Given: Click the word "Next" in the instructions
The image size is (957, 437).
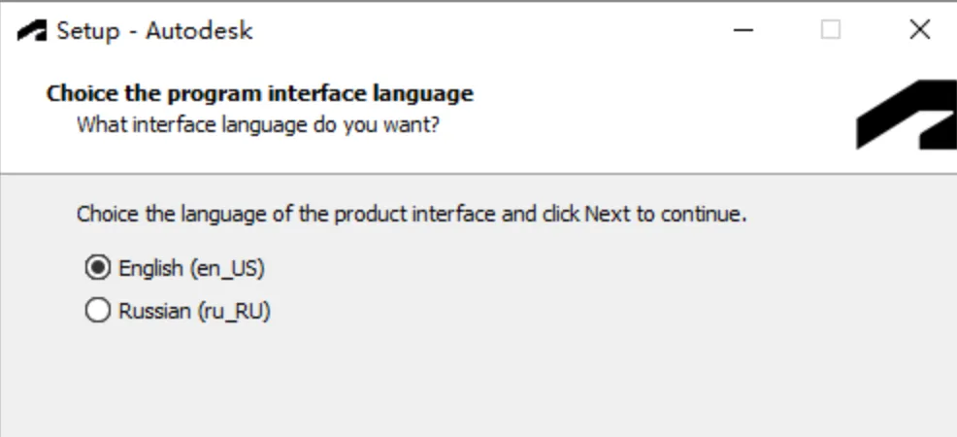Looking at the screenshot, I should point(608,214).
